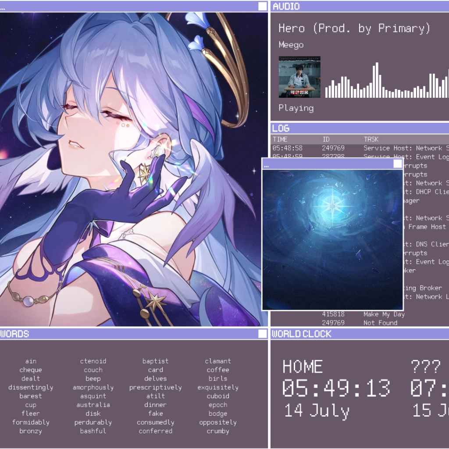The height and width of the screenshot is (449, 449).
Task: Click the word disk
Action: pos(93,414)
